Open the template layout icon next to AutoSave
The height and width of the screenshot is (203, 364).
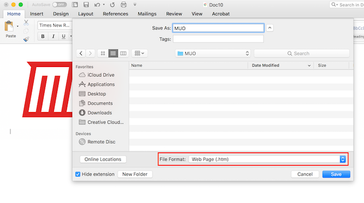point(75,5)
